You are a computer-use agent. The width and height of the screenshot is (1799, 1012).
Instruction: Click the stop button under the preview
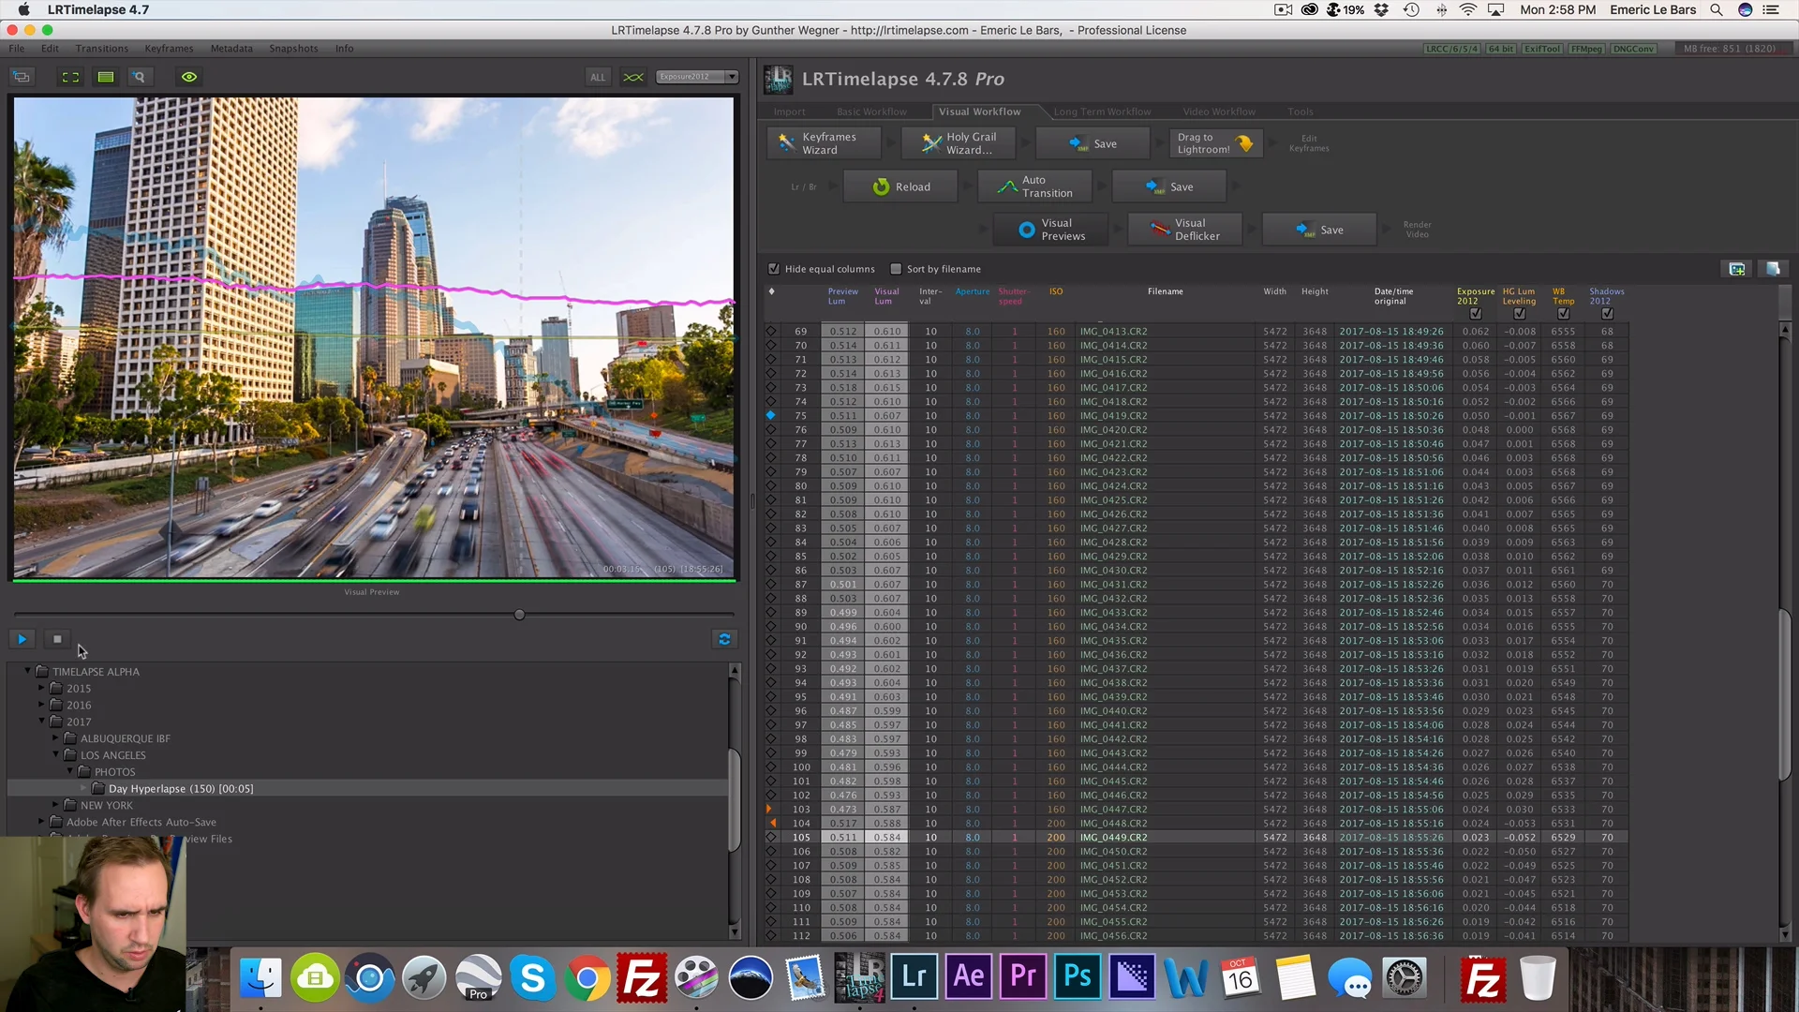click(57, 639)
